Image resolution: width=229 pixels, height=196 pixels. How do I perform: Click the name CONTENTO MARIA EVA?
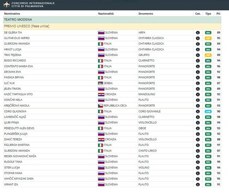(19, 66)
